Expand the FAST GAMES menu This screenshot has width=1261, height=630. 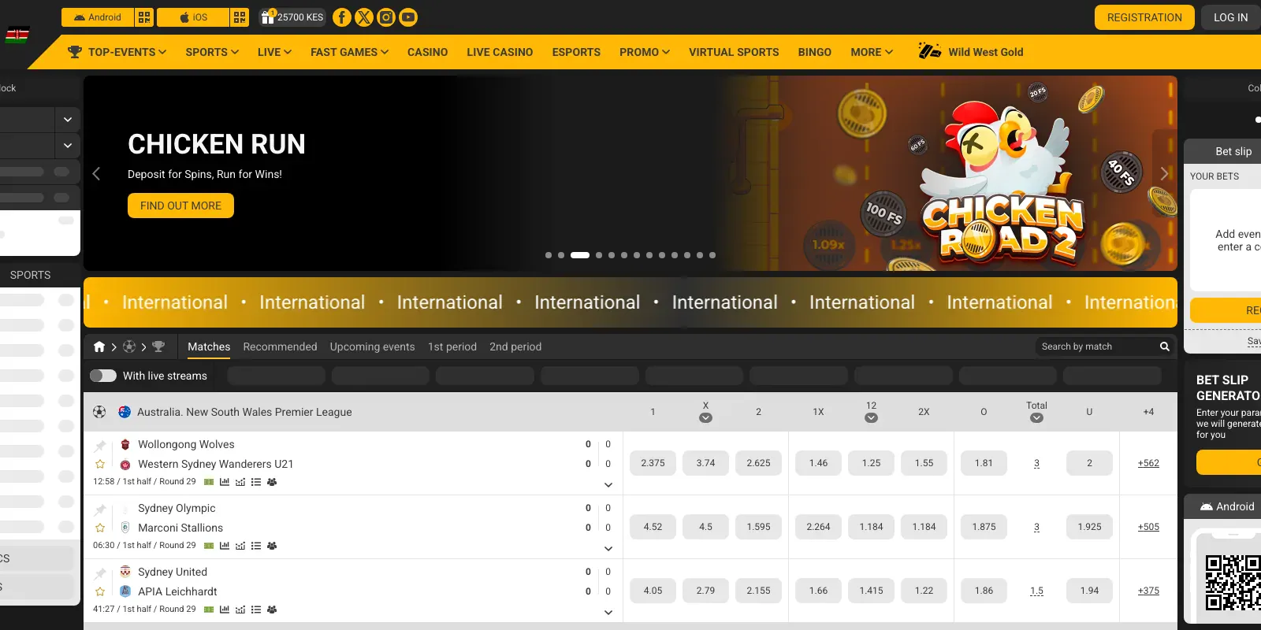350,52
